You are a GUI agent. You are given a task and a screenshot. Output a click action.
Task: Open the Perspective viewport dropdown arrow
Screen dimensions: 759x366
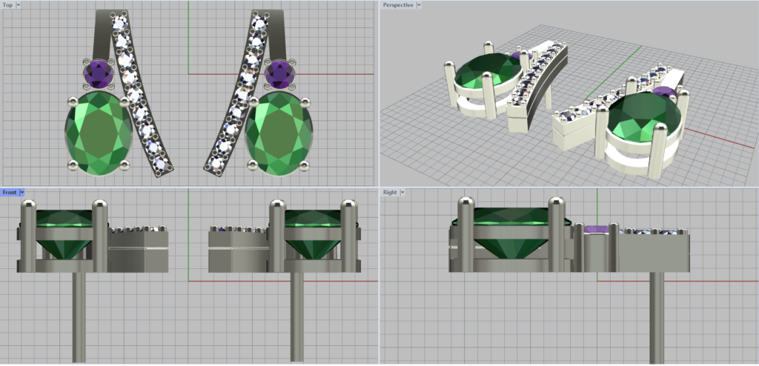point(419,5)
